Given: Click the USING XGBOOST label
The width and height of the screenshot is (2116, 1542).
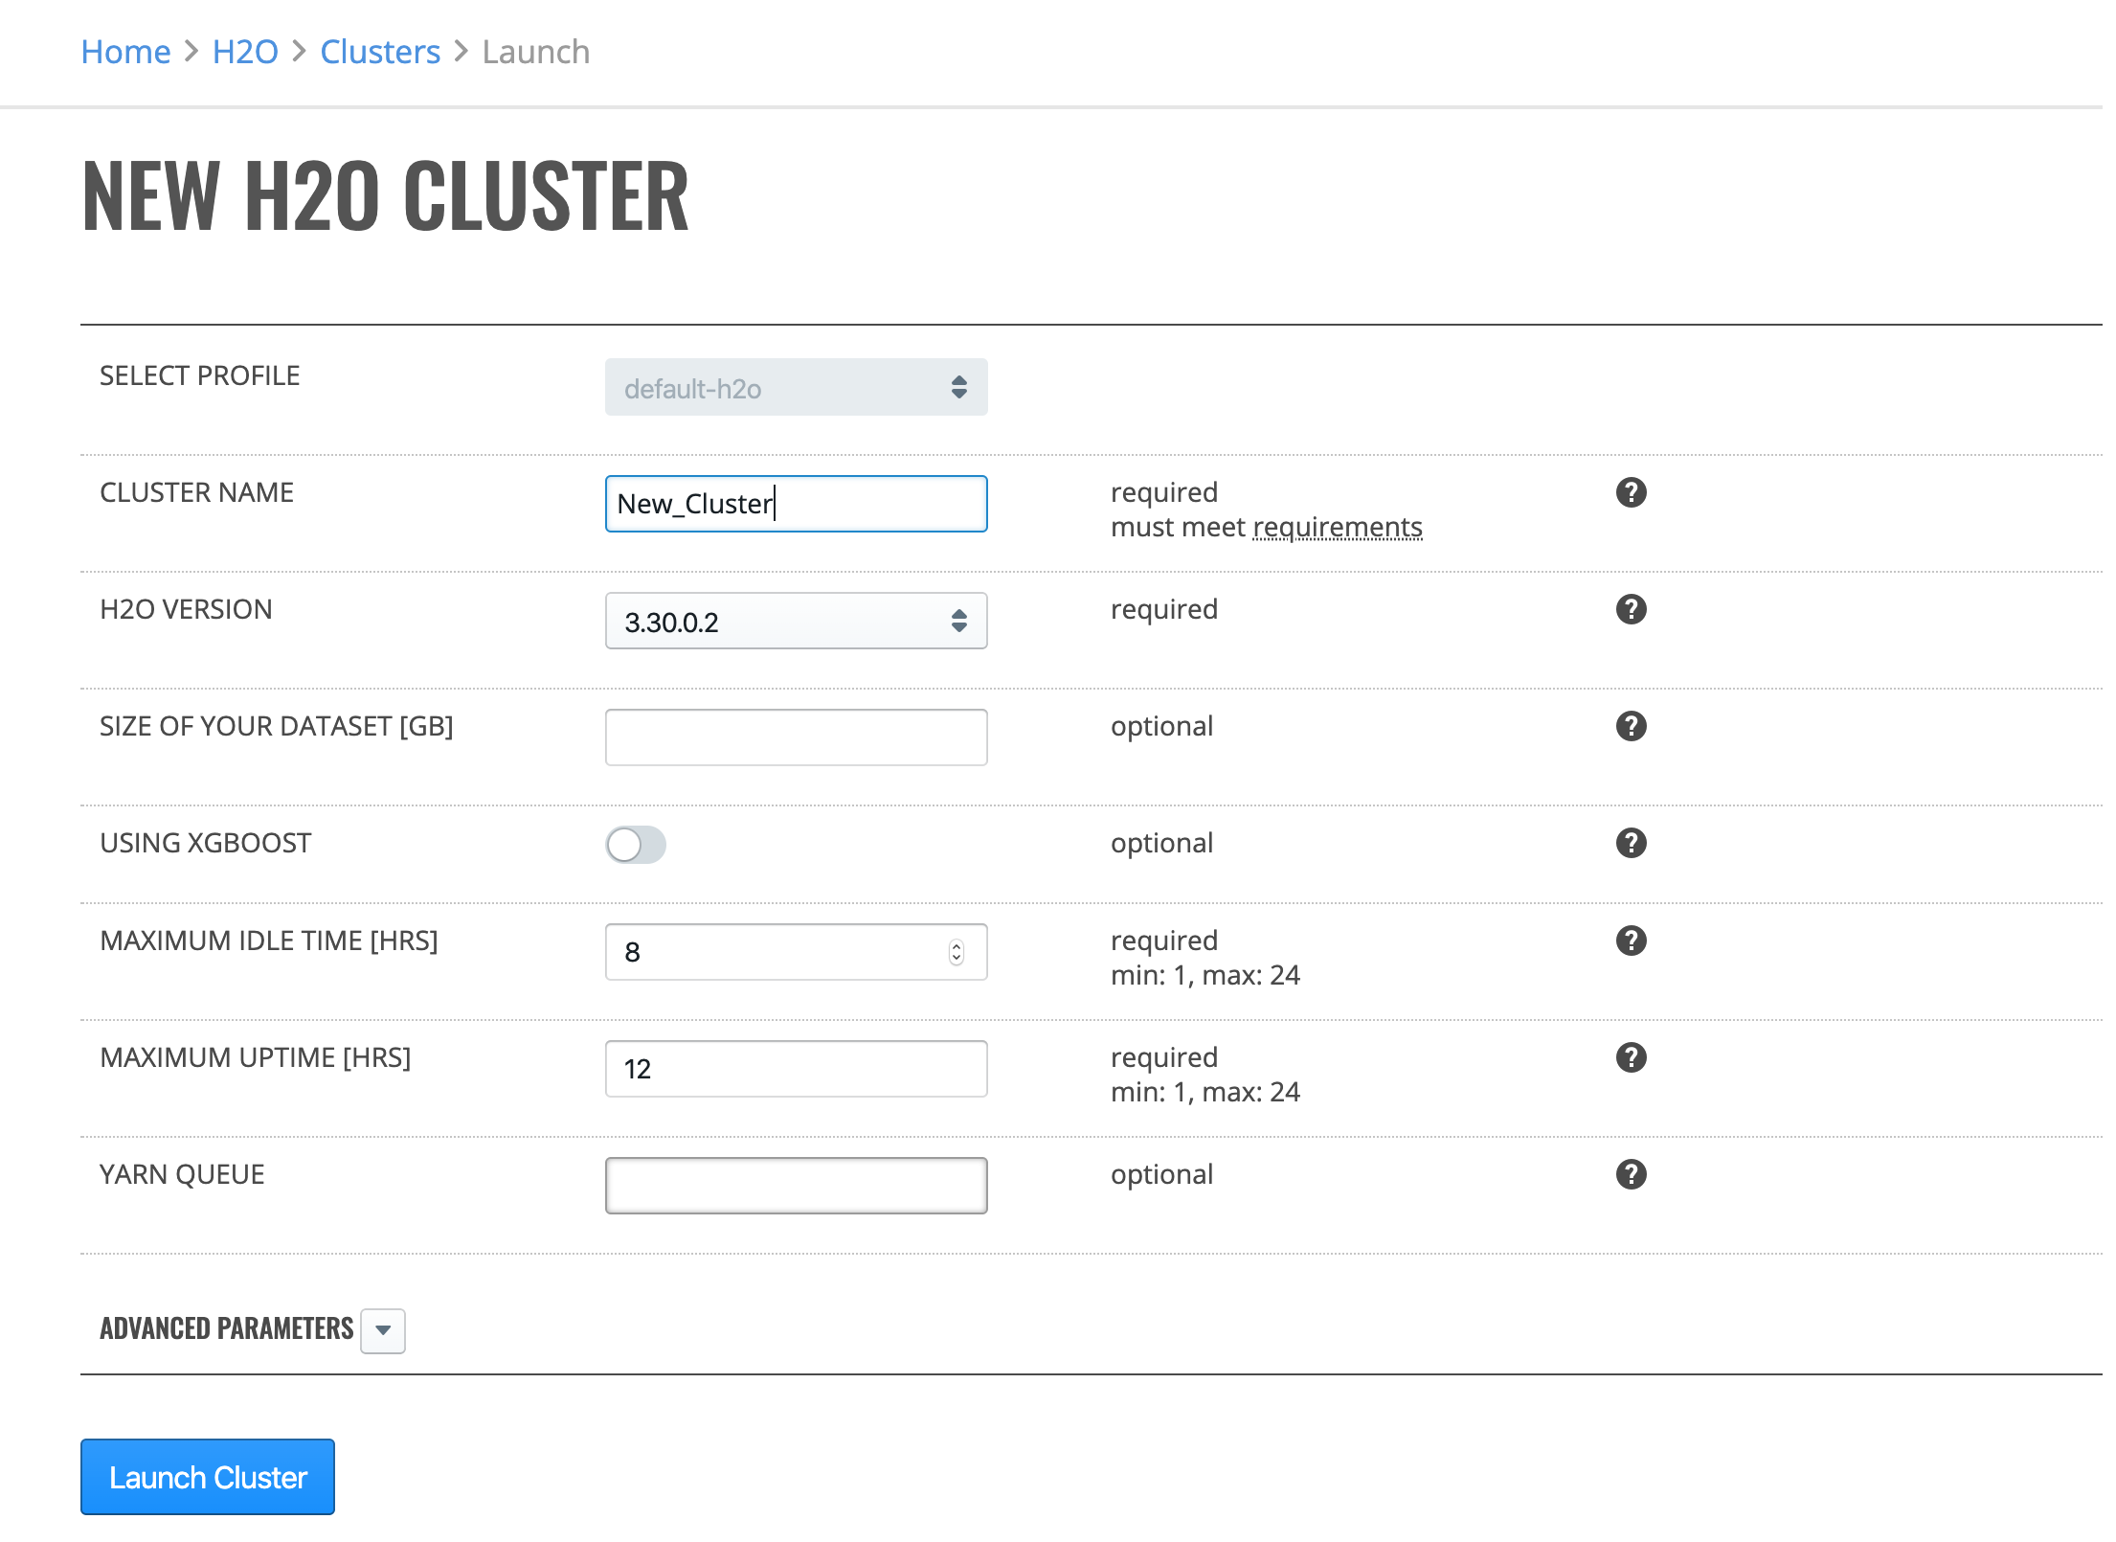Looking at the screenshot, I should pos(206,843).
